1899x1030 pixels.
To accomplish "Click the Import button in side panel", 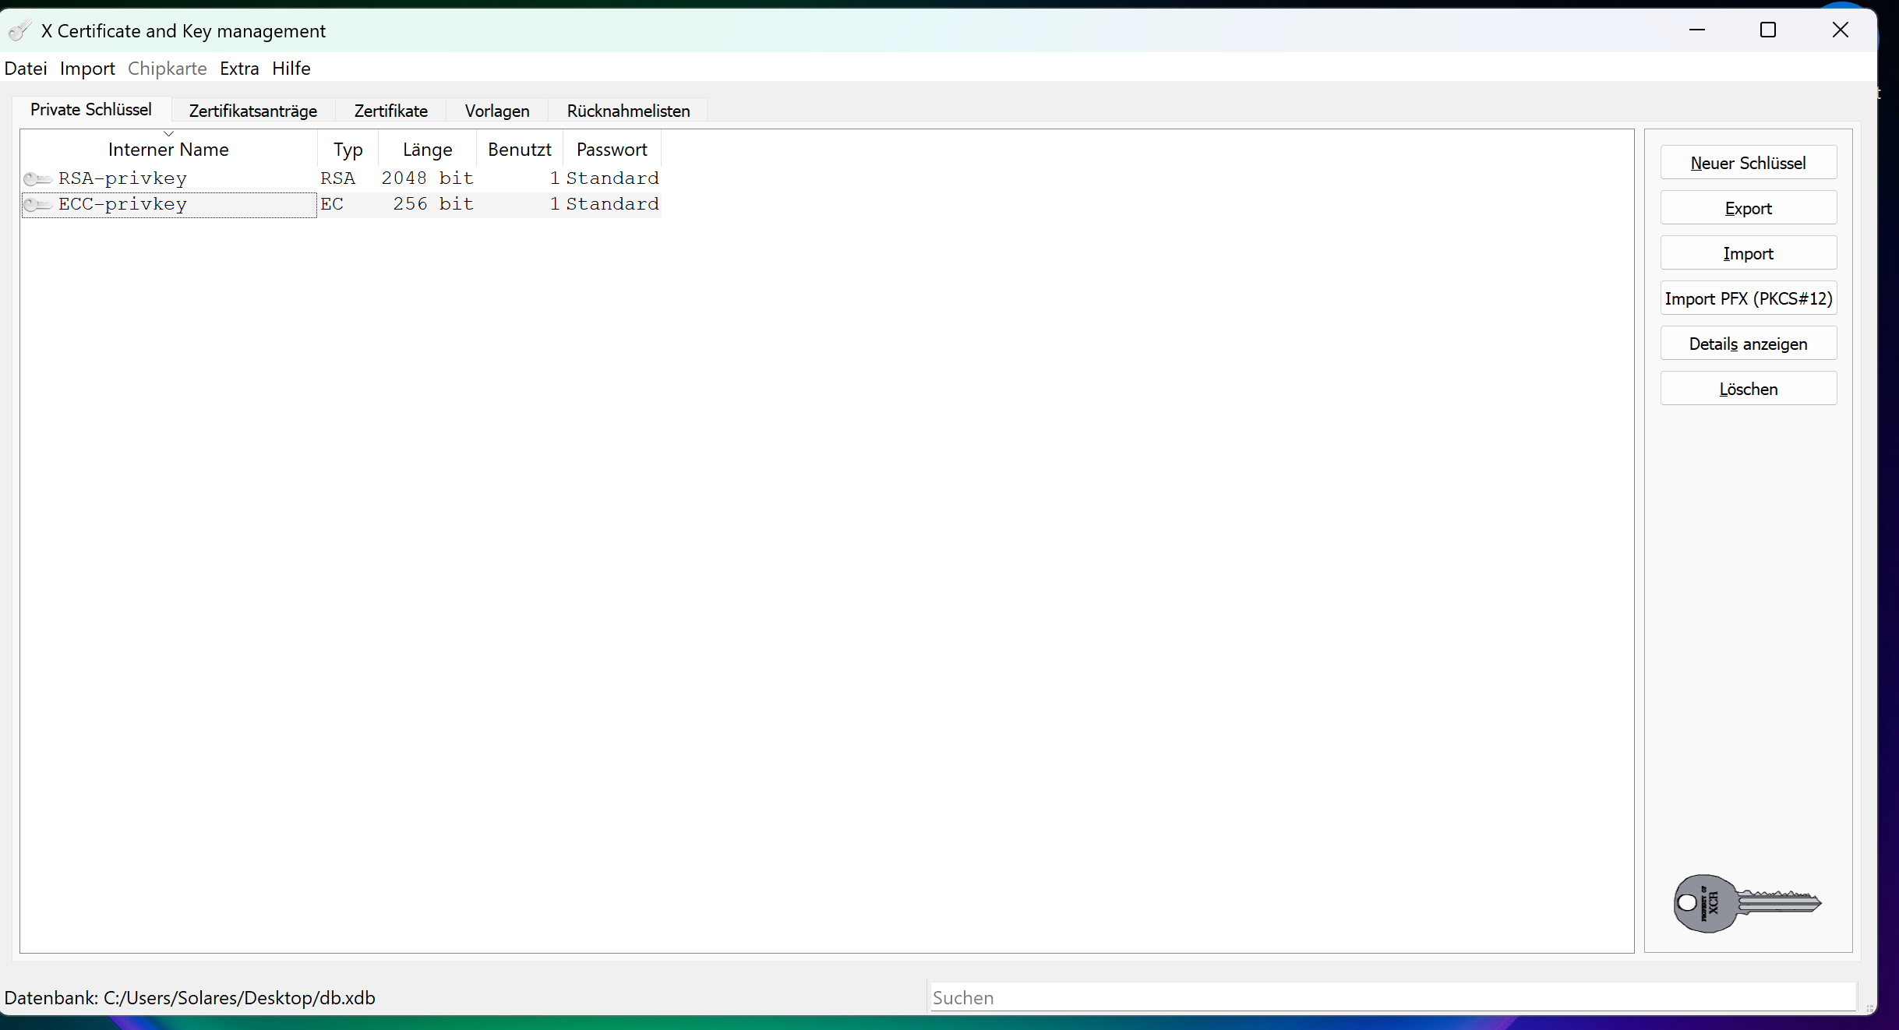I will coord(1749,253).
